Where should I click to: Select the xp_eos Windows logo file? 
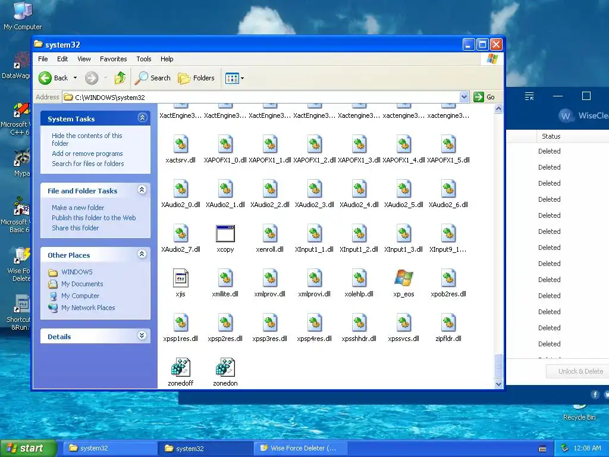point(404,278)
